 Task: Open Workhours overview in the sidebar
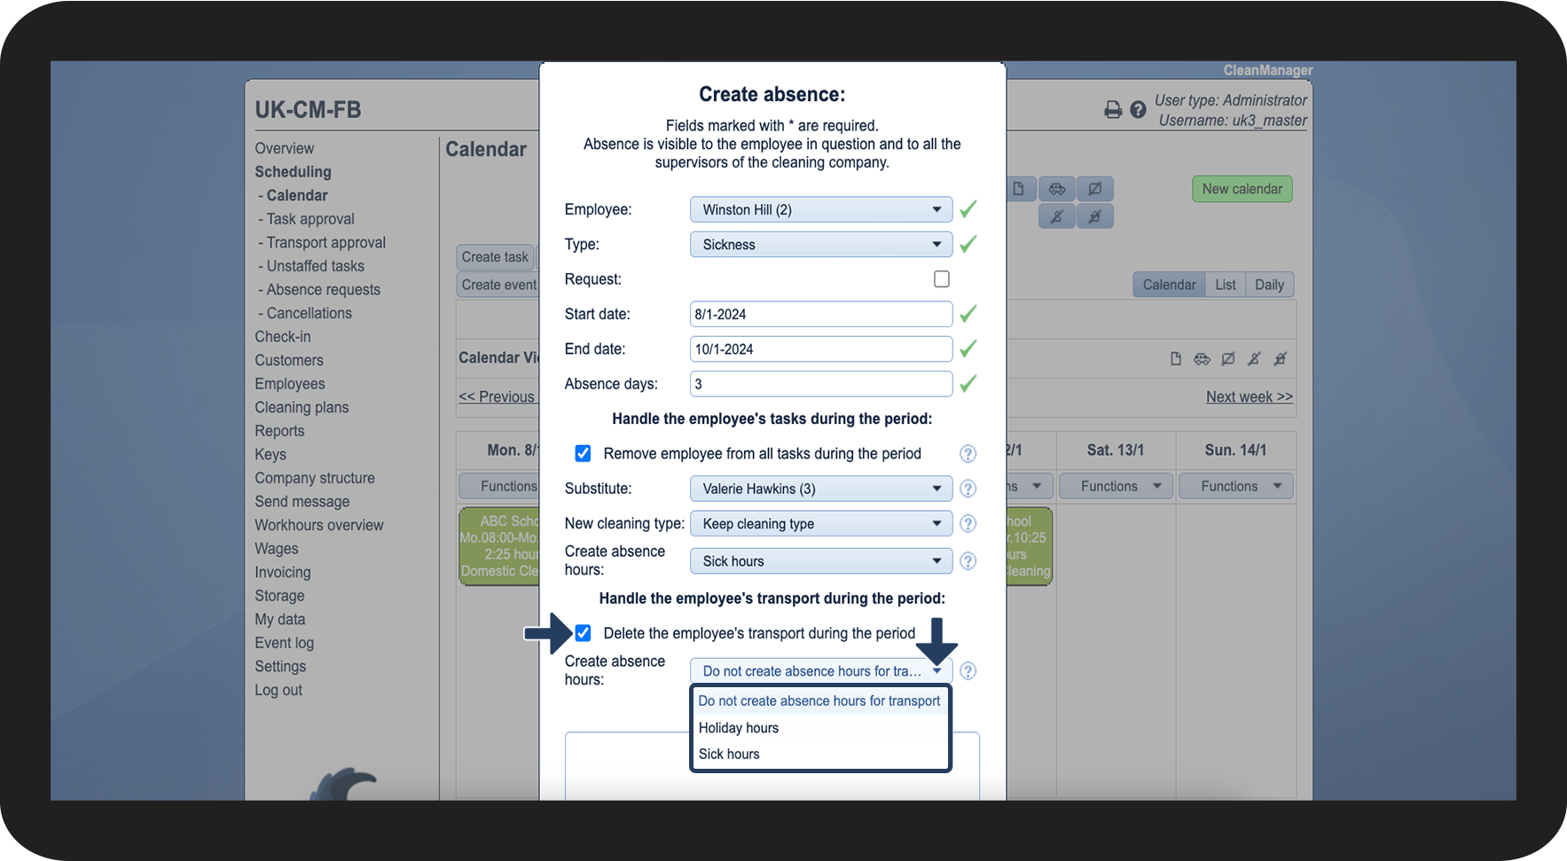[x=319, y=525]
